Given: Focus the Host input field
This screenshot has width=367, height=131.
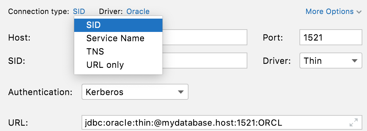Looking at the screenshot, I should 205,37.
